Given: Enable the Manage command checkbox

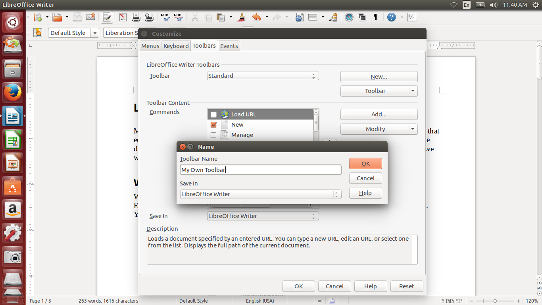Looking at the screenshot, I should coord(213,135).
